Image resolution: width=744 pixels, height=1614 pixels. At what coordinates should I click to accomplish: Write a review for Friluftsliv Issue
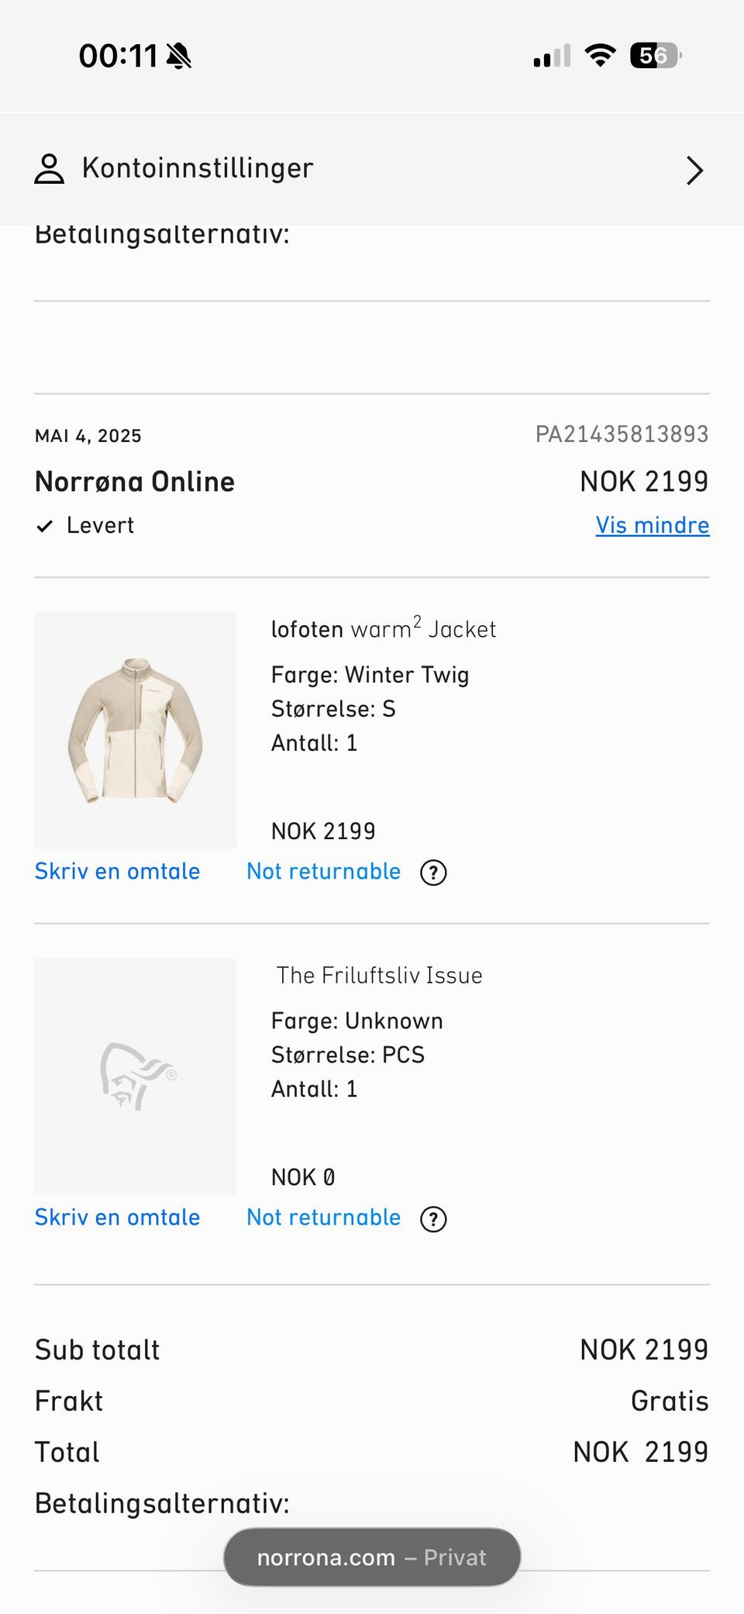click(x=117, y=1218)
